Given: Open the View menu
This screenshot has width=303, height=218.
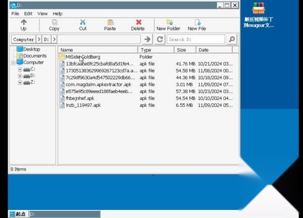Looking at the screenshot, I should 42,14.
